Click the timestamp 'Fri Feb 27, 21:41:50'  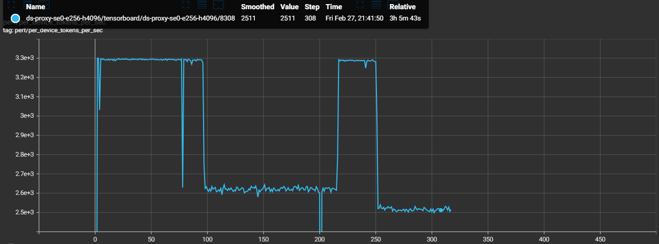point(354,18)
